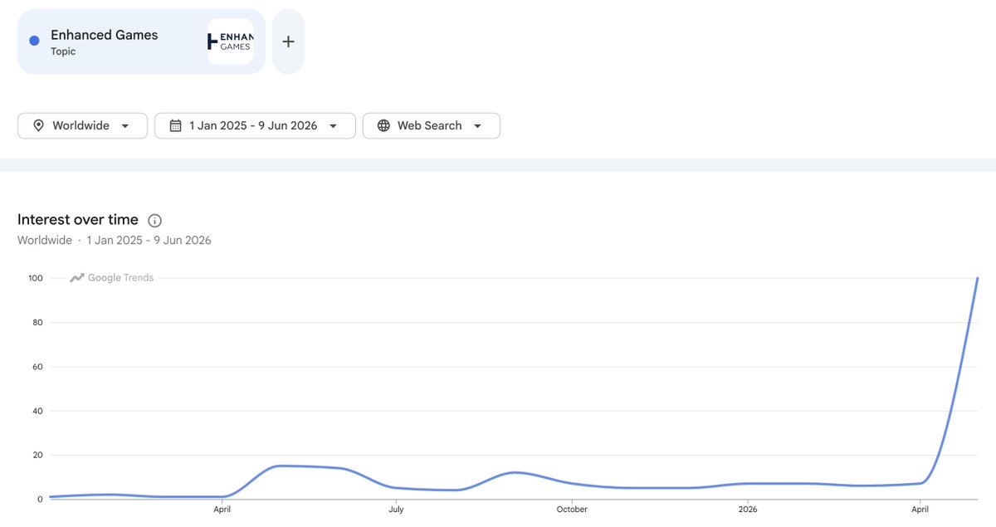Click the location pin icon
The image size is (996, 527).
(38, 125)
